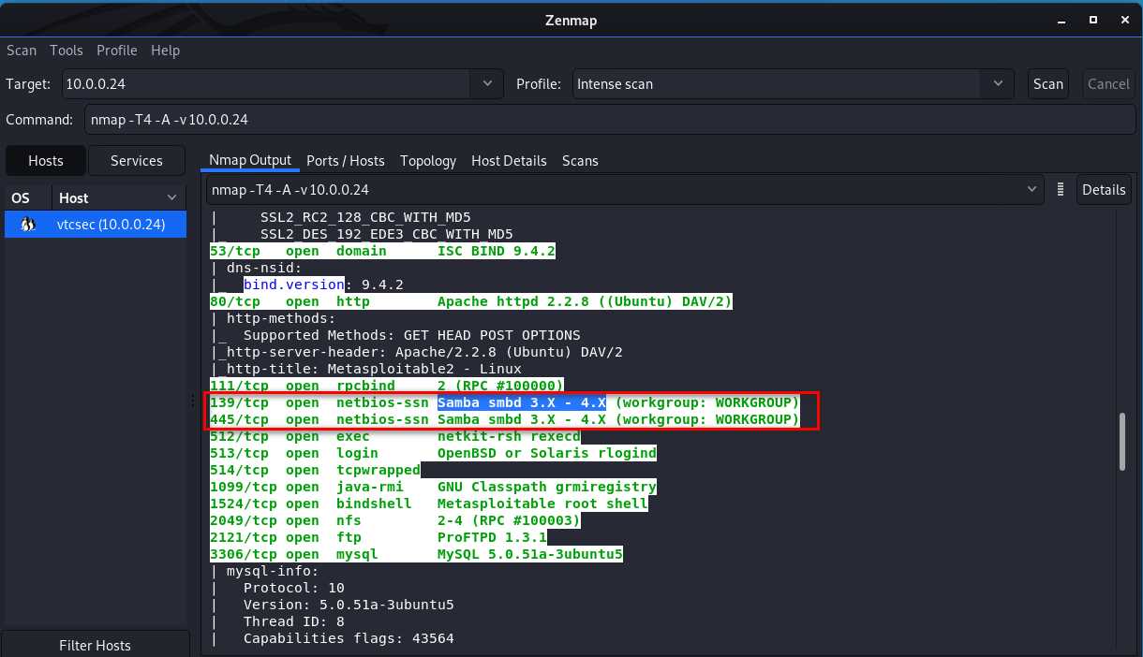Select the Hosts button

pyautogui.click(x=46, y=161)
